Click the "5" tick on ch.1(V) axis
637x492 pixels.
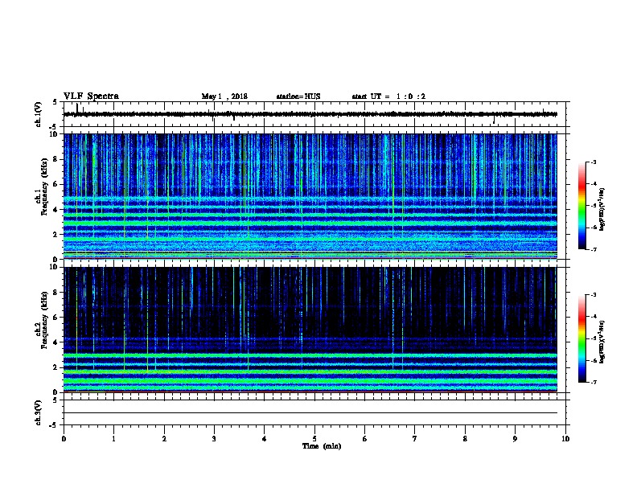point(55,102)
